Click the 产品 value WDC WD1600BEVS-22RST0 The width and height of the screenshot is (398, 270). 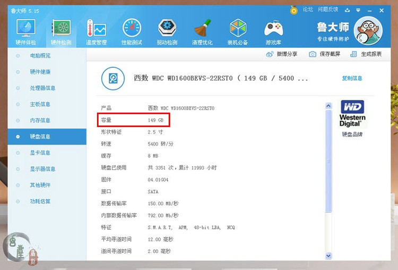[181, 108]
